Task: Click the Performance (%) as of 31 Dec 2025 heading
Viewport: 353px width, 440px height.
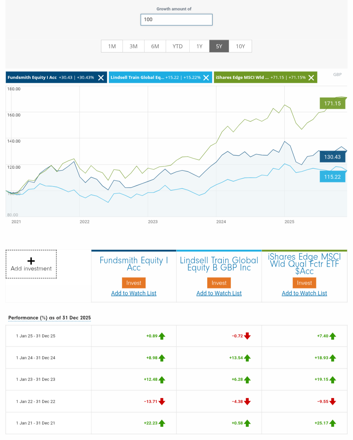Action: click(x=50, y=318)
